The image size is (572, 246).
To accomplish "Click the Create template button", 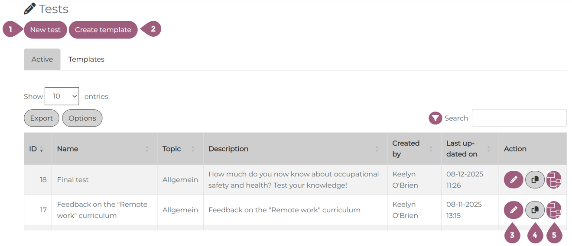I will tap(103, 30).
